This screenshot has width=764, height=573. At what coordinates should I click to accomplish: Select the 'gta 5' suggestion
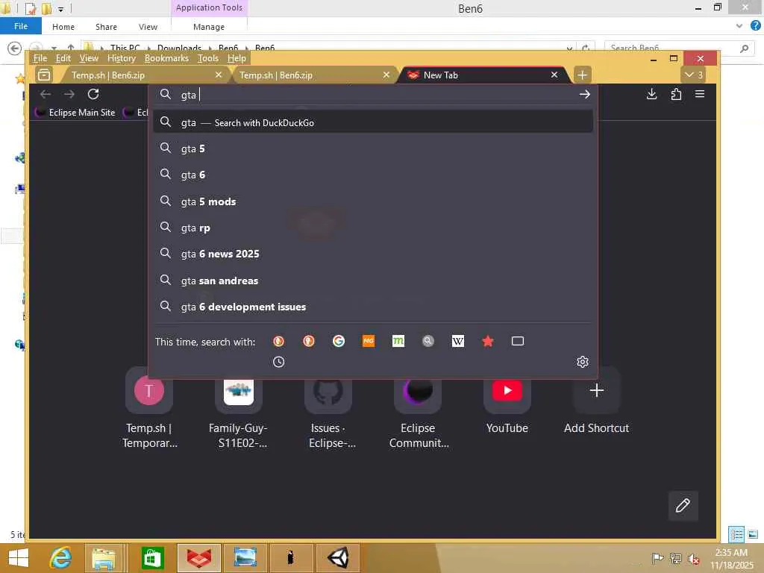coord(373,148)
